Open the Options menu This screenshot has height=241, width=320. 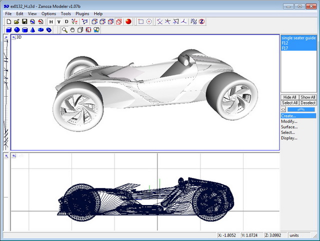(x=48, y=13)
